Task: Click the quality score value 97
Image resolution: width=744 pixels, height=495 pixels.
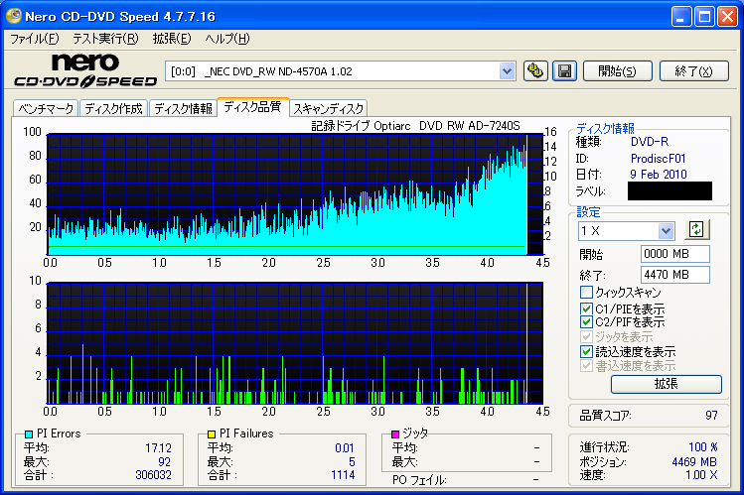Action: [711, 416]
